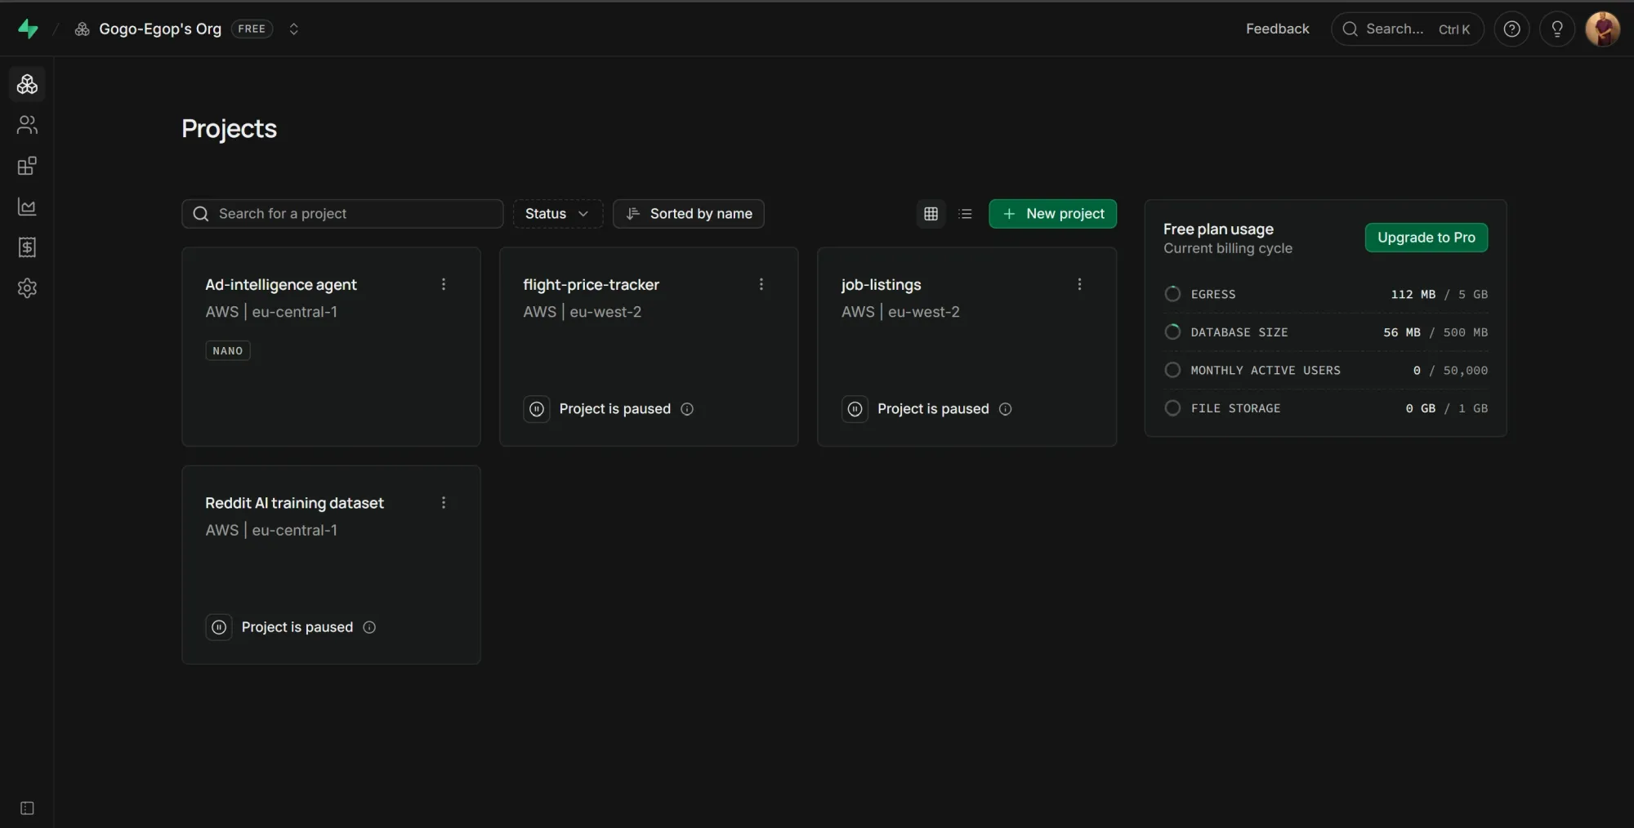This screenshot has height=828, width=1634.
Task: Open the Status filter dropdown
Action: [x=557, y=214]
